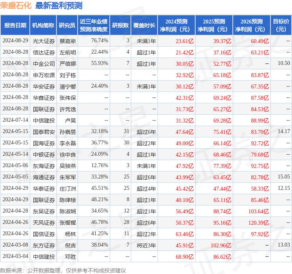Select the 2024预测净利润 column header
This screenshot has height=274, width=292.
176,25
